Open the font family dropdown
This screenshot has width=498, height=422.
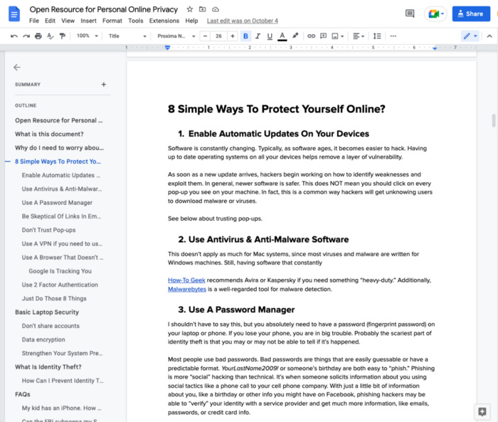(176, 36)
